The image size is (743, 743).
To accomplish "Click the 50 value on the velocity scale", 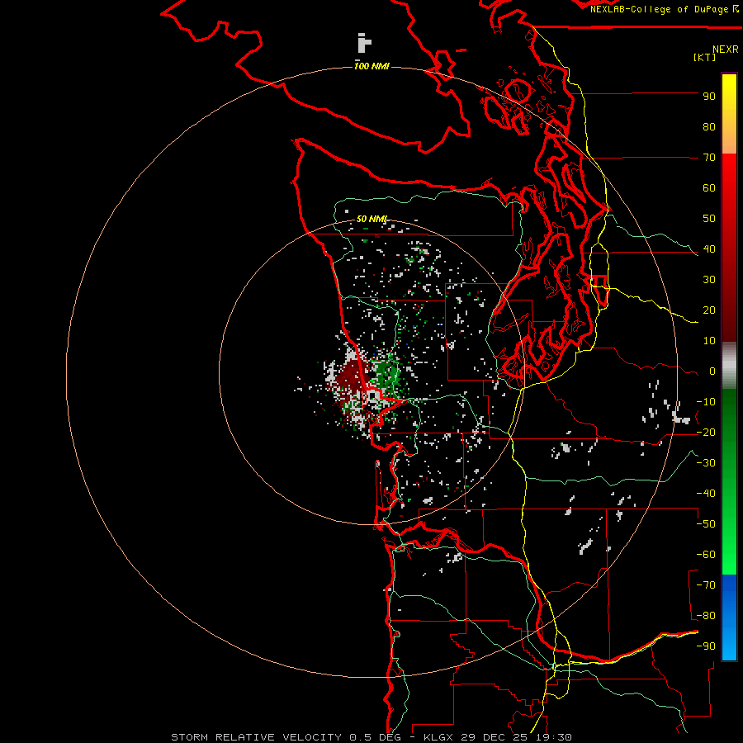I will [x=709, y=219].
